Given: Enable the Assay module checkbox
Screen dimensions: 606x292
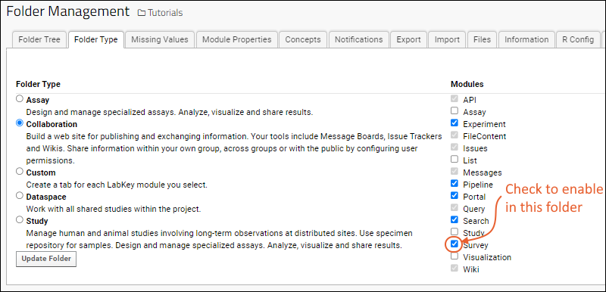Looking at the screenshot, I should [454, 110].
